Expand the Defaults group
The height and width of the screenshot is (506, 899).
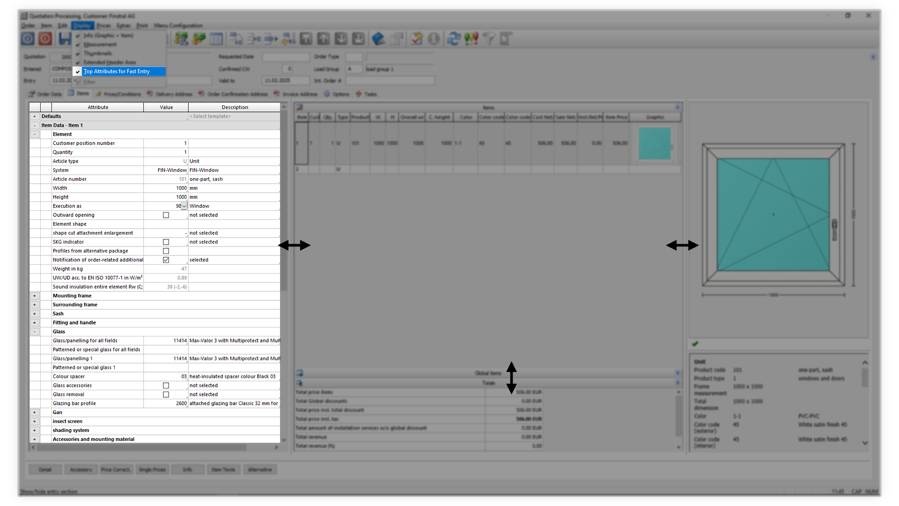(34, 117)
